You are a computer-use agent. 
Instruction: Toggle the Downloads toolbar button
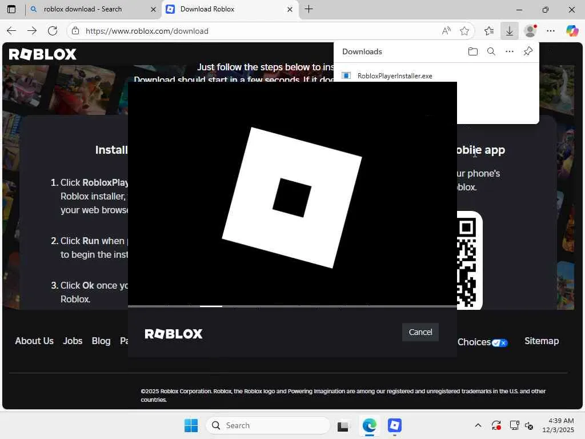tap(509, 31)
